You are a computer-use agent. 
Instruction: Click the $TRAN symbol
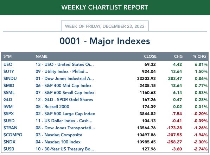click(10, 128)
